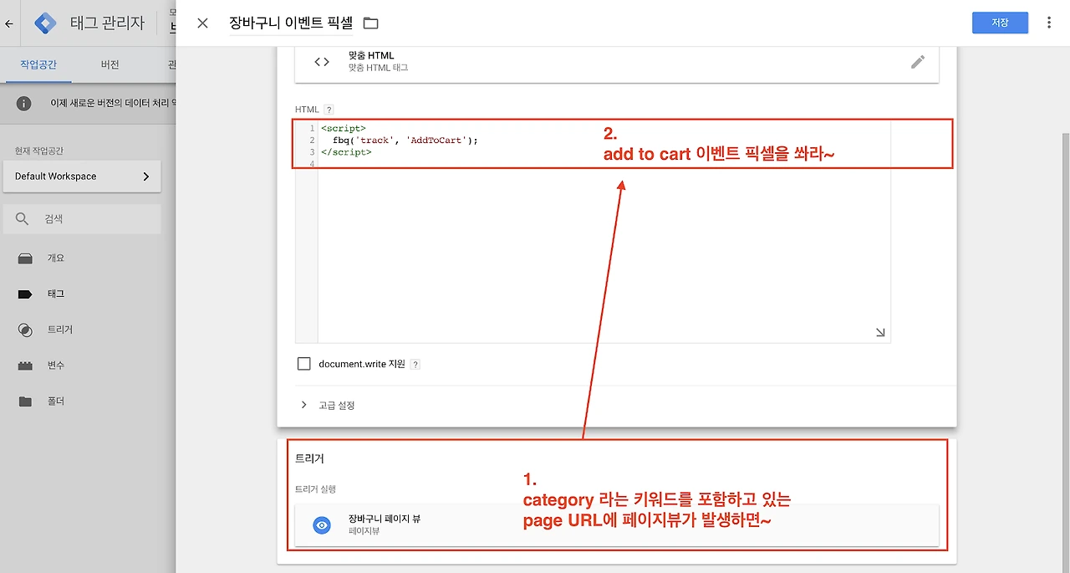The width and height of the screenshot is (1070, 573).
Task: Open the three-dot more options menu
Action: [1049, 23]
